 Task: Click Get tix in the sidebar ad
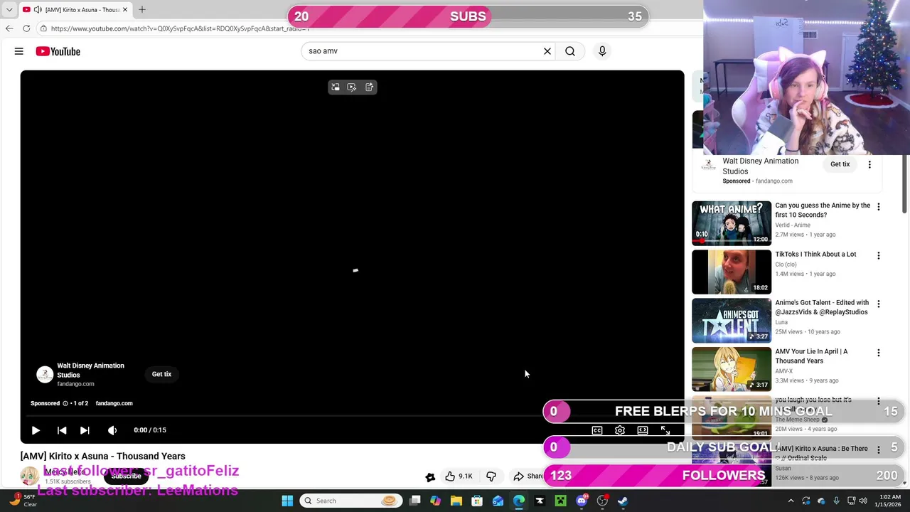[x=840, y=164]
